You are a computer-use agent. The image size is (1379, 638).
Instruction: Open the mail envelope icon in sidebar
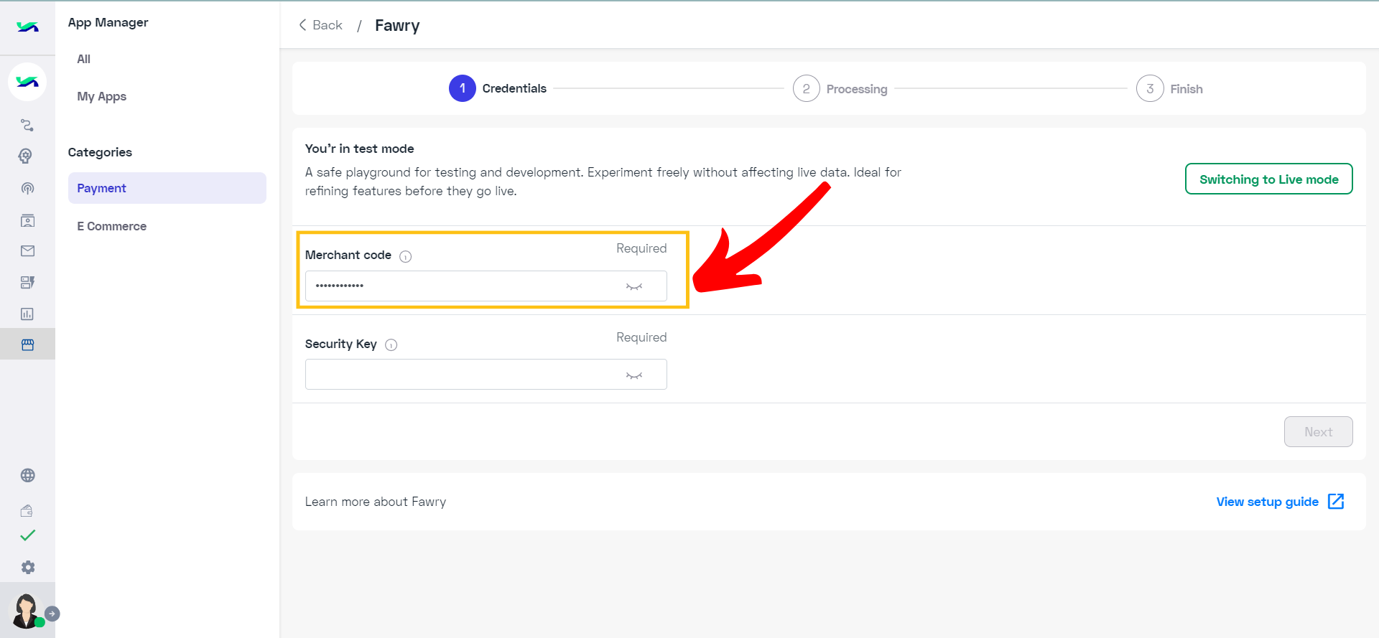coord(27,251)
